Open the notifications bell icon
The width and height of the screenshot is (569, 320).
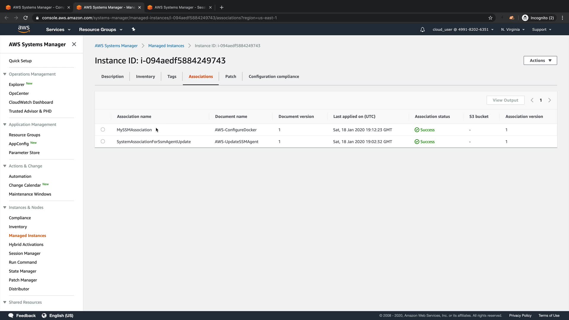point(422,30)
